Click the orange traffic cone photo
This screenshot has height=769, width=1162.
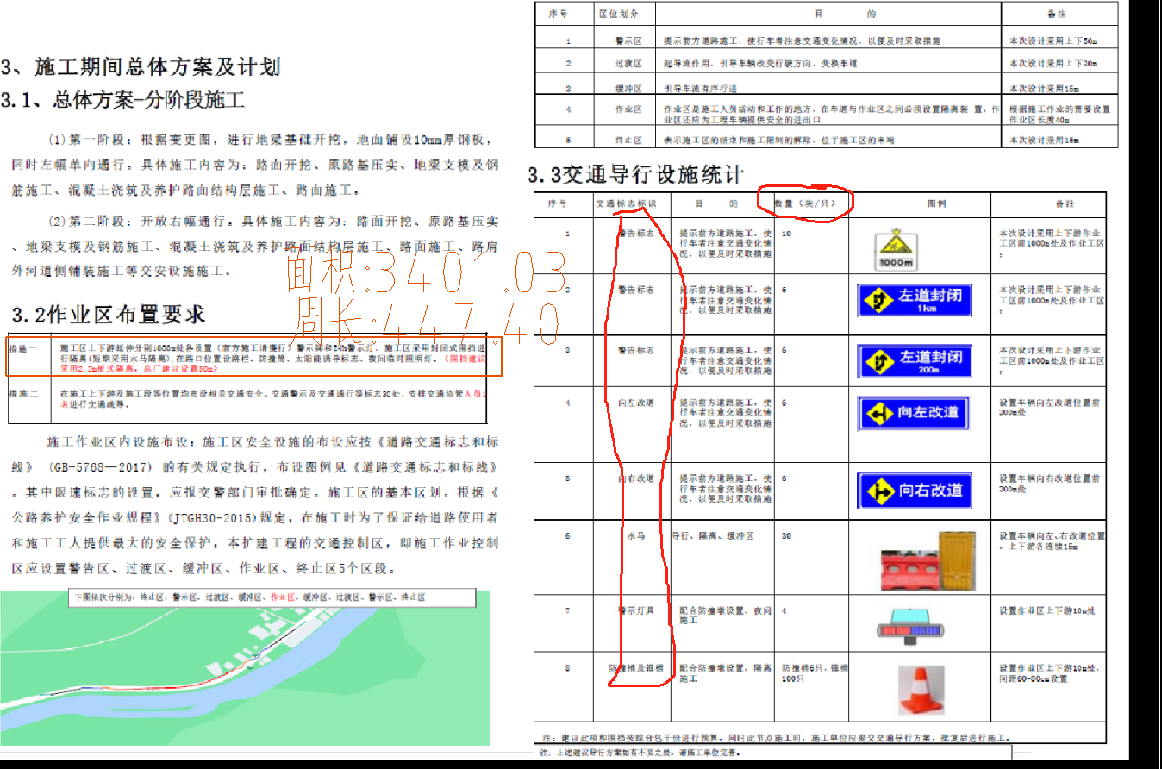point(921,690)
